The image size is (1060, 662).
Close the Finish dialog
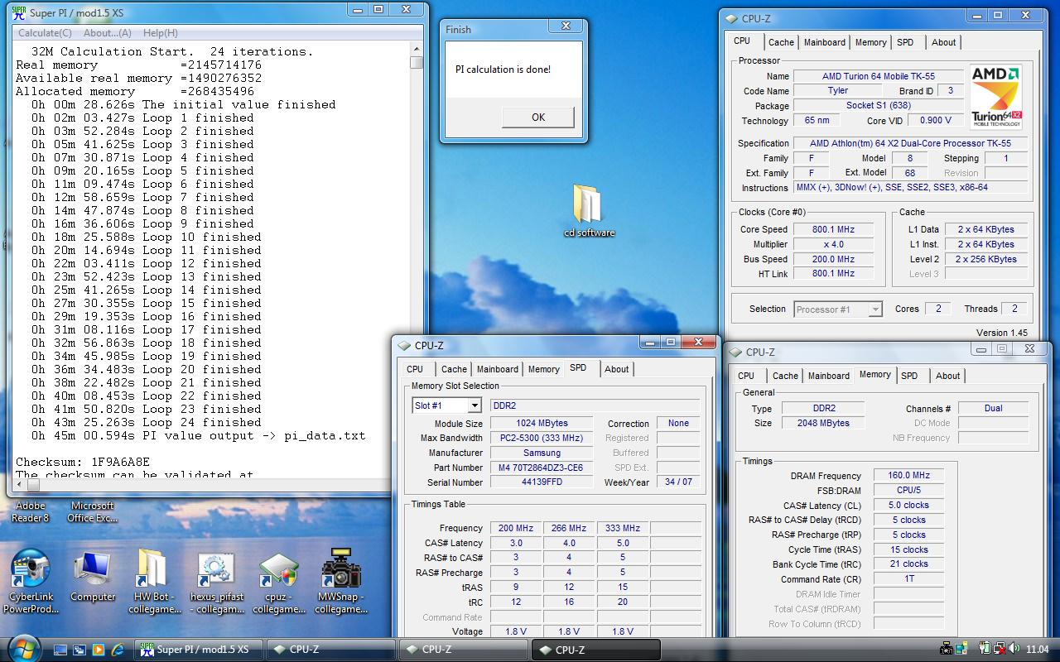pos(566,26)
